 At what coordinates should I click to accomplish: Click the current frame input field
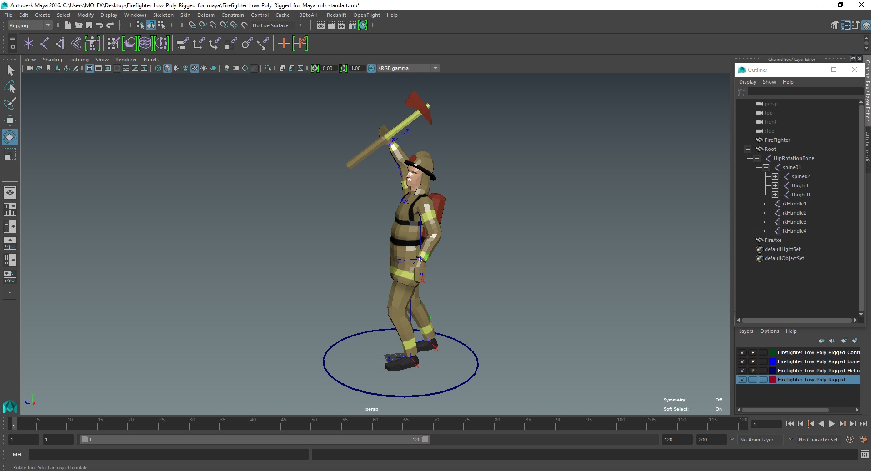pyautogui.click(x=766, y=424)
